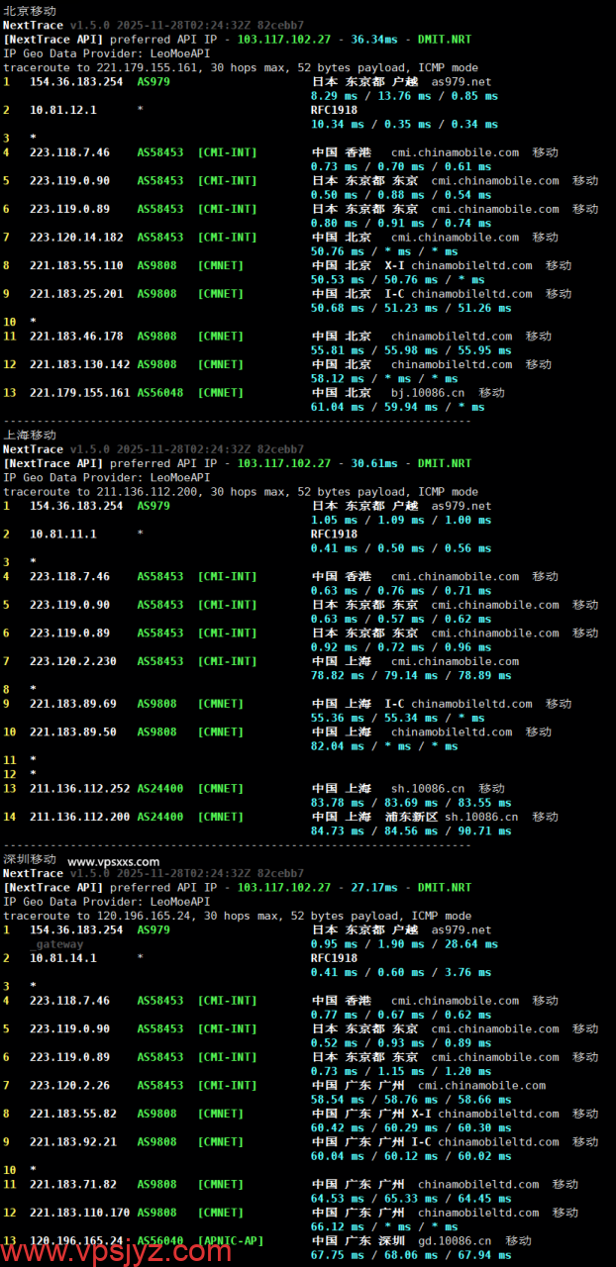Select the 10.34 ms / 0.35 ms latency line
The image size is (616, 1267).
[x=404, y=124]
